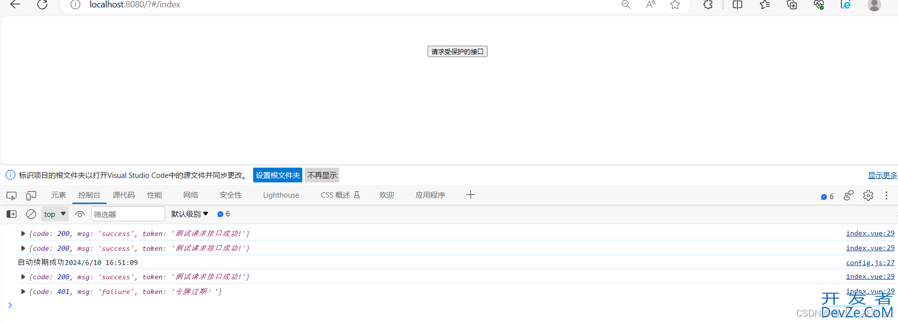Focus the 筛选器 filter input
Viewport: 898px width, 323px height.
point(128,214)
